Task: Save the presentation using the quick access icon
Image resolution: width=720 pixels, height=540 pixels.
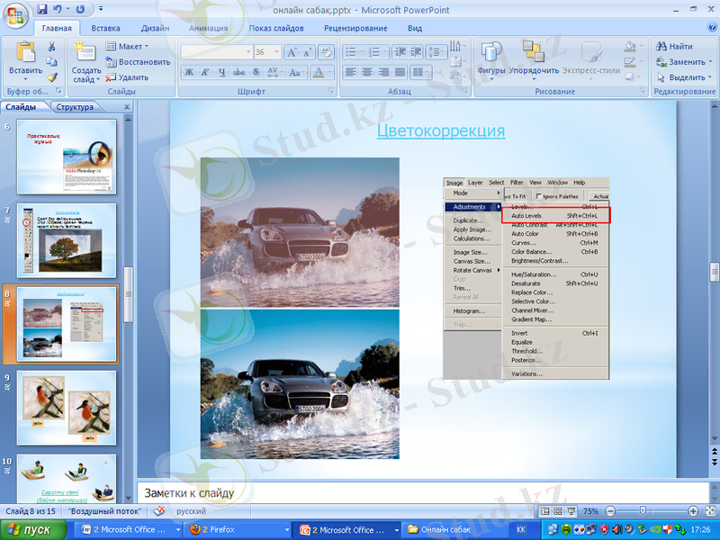Action: click(x=42, y=10)
